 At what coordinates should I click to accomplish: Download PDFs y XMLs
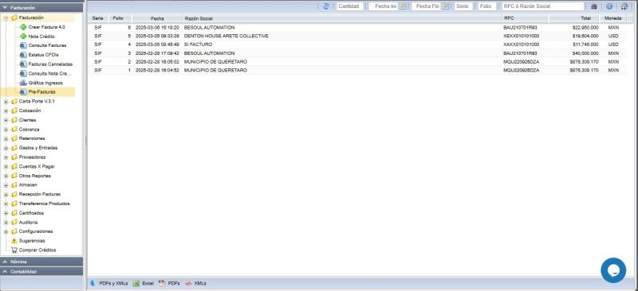click(x=109, y=283)
